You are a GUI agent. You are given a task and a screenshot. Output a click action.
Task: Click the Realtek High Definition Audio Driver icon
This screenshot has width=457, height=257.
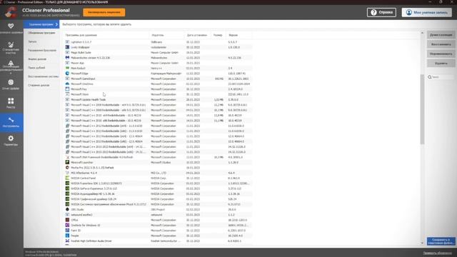pyautogui.click(x=67, y=241)
